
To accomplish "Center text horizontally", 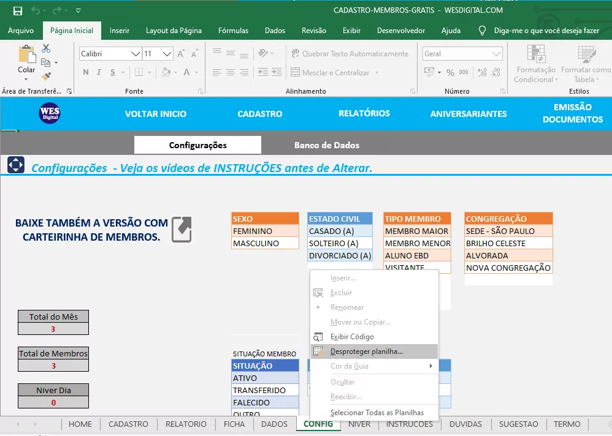I will 231,72.
